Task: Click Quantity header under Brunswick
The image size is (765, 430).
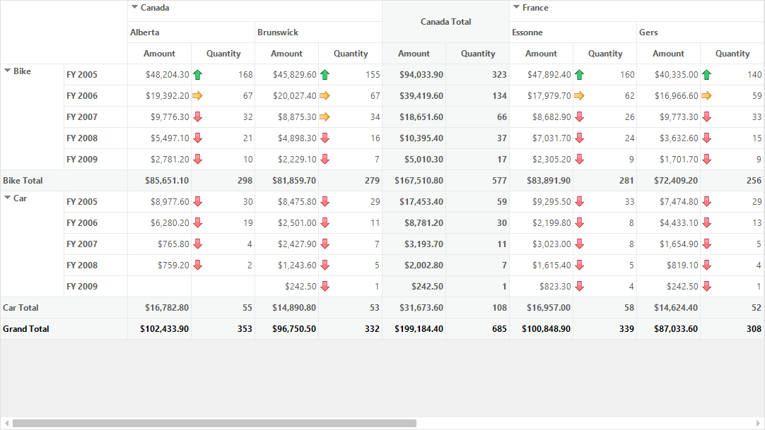Action: pos(350,54)
